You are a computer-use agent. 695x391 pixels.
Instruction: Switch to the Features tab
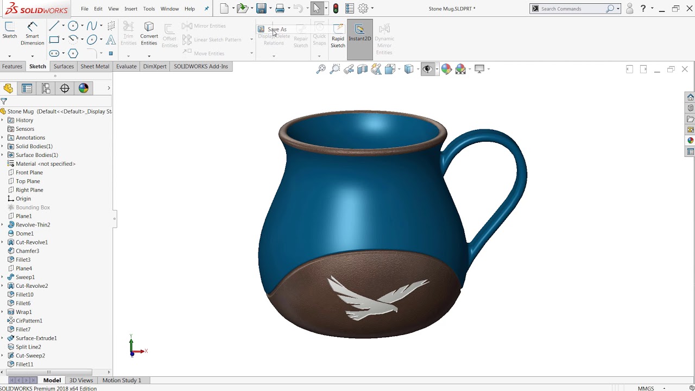[x=12, y=66]
